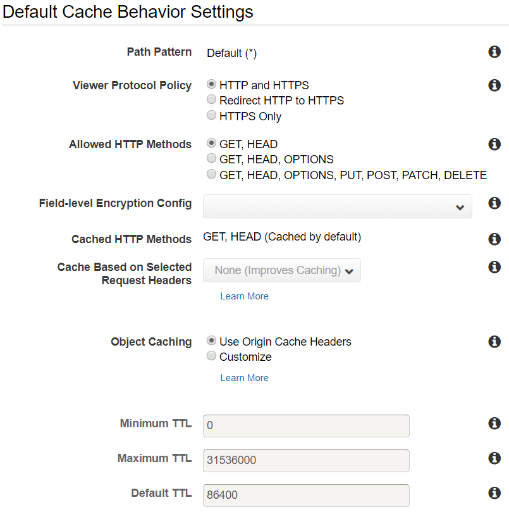
Task: Click Minimum TTL info icon
Action: click(x=495, y=423)
